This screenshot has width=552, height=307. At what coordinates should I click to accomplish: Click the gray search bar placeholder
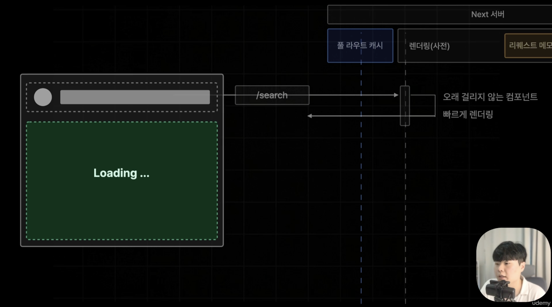tap(135, 97)
